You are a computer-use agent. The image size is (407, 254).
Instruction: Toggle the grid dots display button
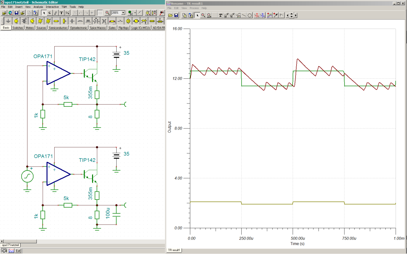point(100,13)
